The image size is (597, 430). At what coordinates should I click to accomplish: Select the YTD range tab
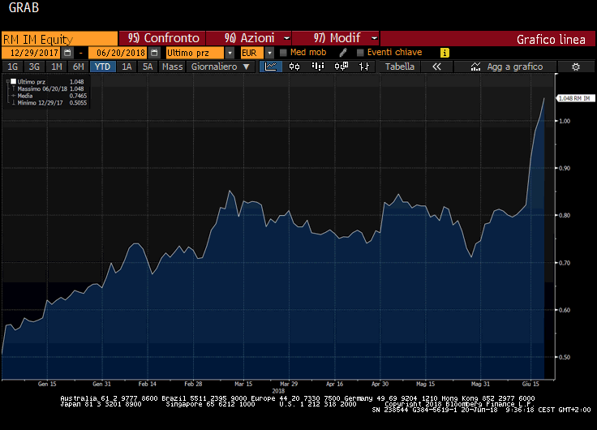point(102,67)
